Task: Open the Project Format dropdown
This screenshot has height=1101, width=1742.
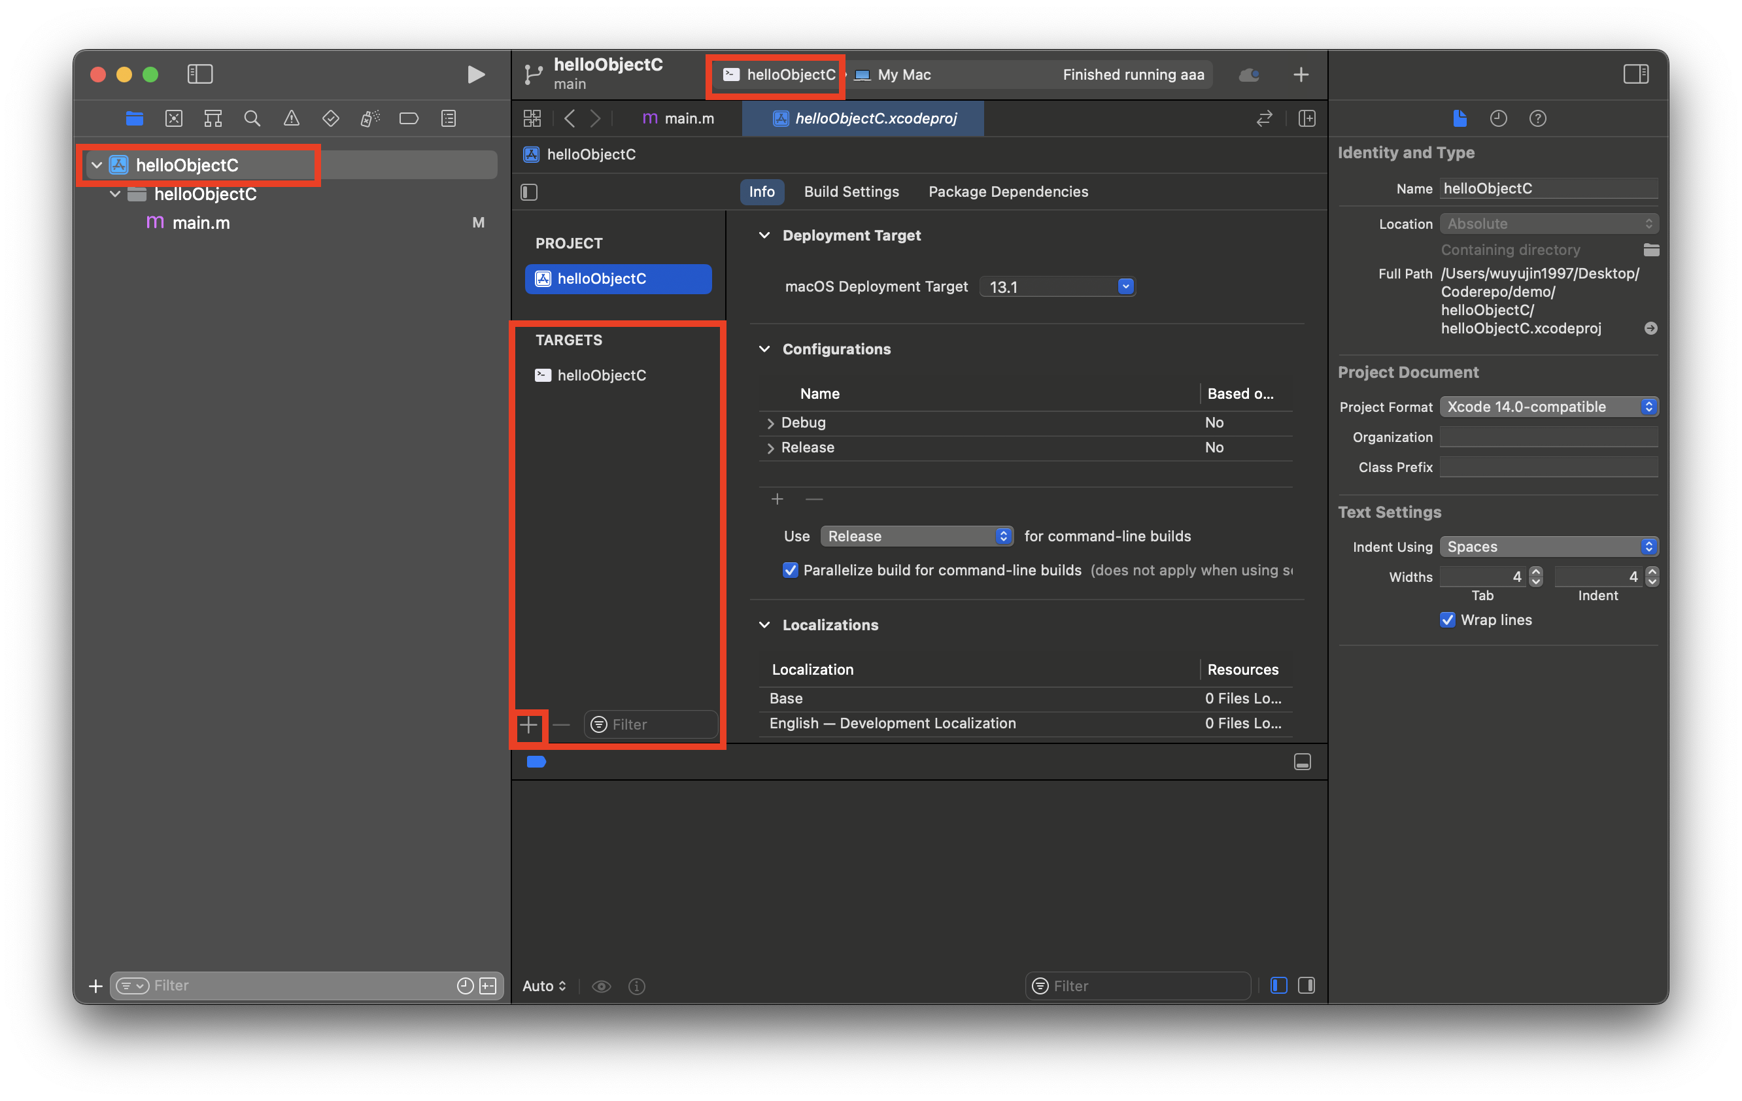Action: (x=1549, y=407)
